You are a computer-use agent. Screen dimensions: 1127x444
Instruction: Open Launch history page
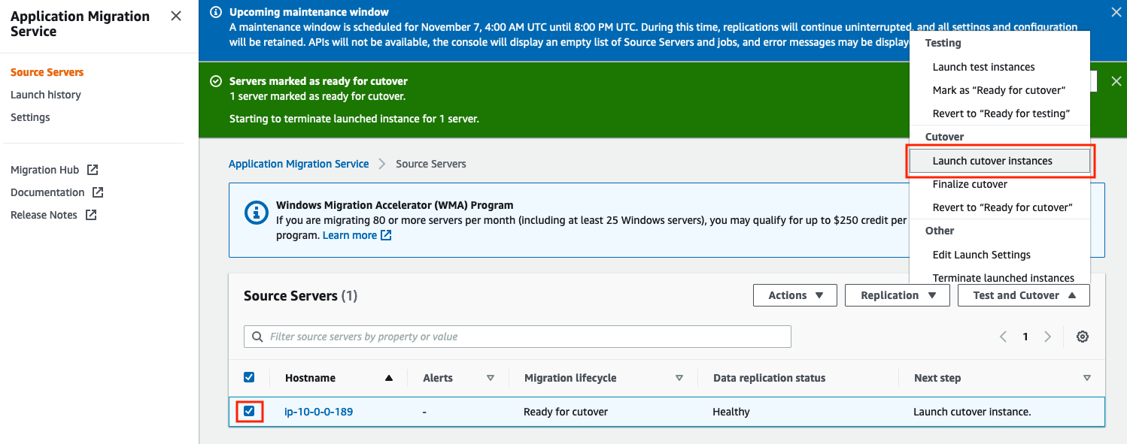point(45,95)
